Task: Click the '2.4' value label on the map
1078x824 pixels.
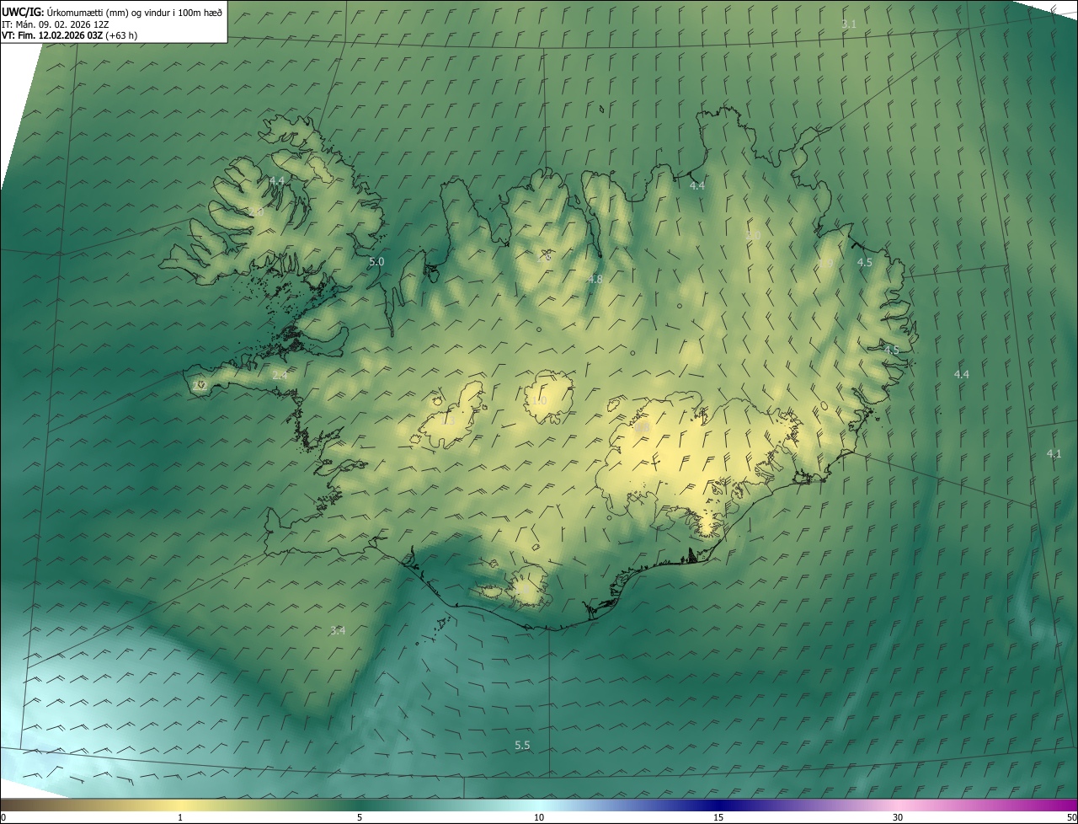Action: pyautogui.click(x=280, y=375)
